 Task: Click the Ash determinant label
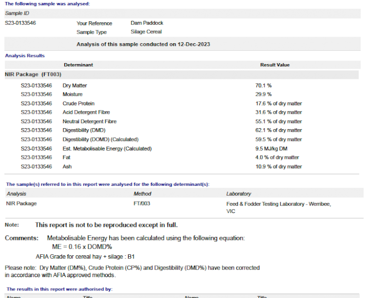click(67, 167)
